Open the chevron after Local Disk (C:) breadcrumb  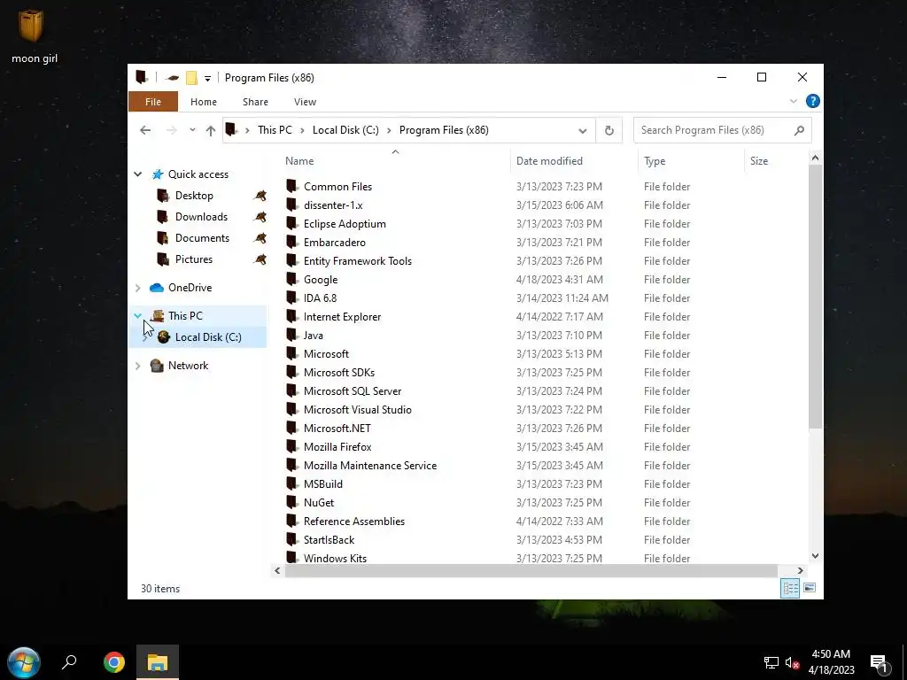[x=389, y=131]
